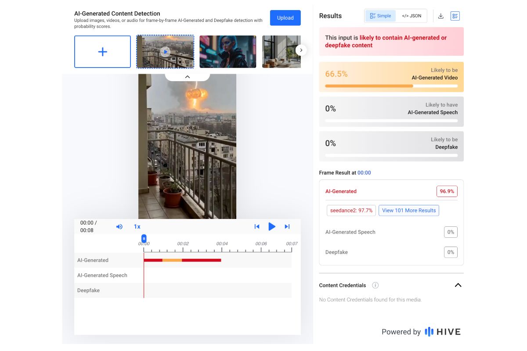This screenshot has height=351, width=527.
Task: Switch to JSON results view
Action: coord(411,16)
